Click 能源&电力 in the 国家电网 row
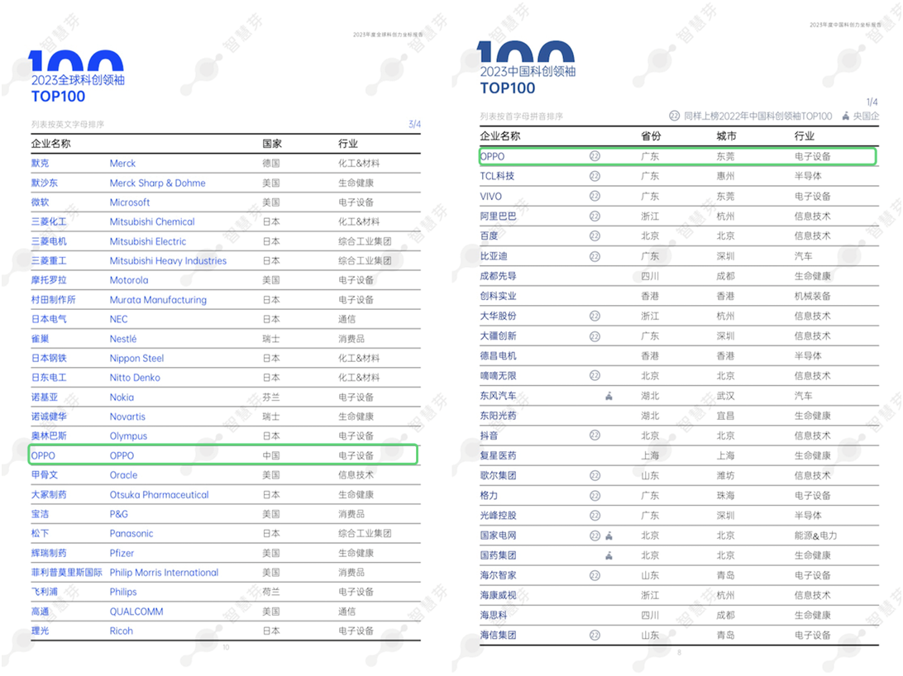 click(815, 536)
